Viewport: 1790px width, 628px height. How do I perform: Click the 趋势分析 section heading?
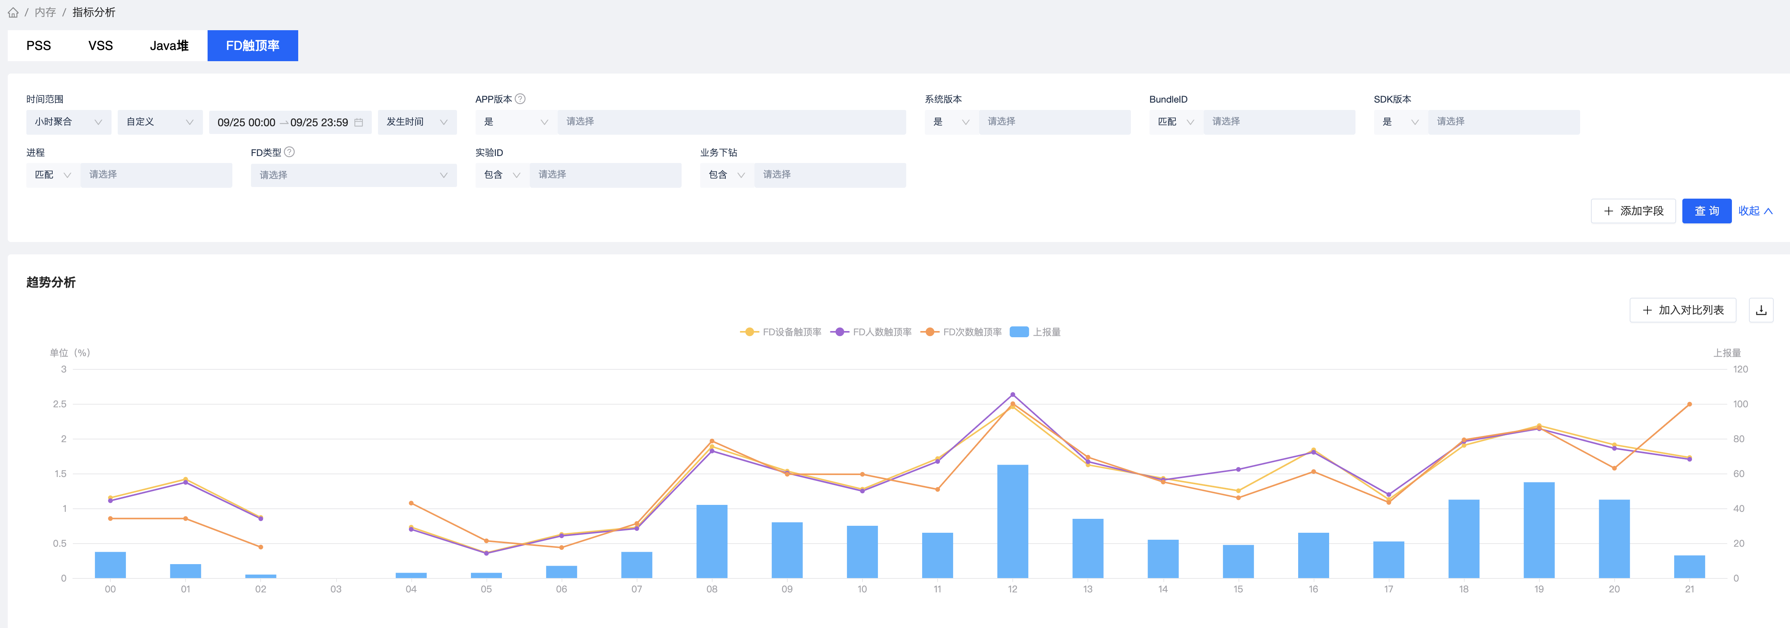click(51, 283)
